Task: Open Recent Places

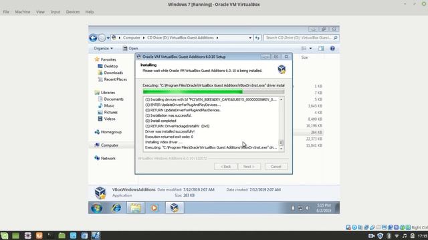Action: [112, 79]
